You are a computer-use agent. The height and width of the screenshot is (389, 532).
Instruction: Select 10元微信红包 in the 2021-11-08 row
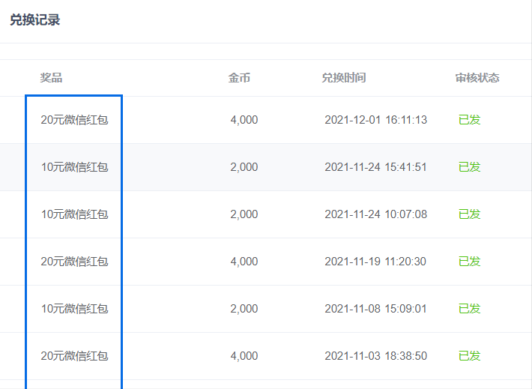(x=74, y=309)
